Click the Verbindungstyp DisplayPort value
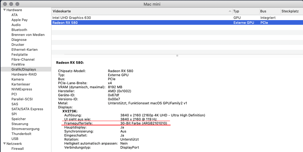 (x=130, y=147)
